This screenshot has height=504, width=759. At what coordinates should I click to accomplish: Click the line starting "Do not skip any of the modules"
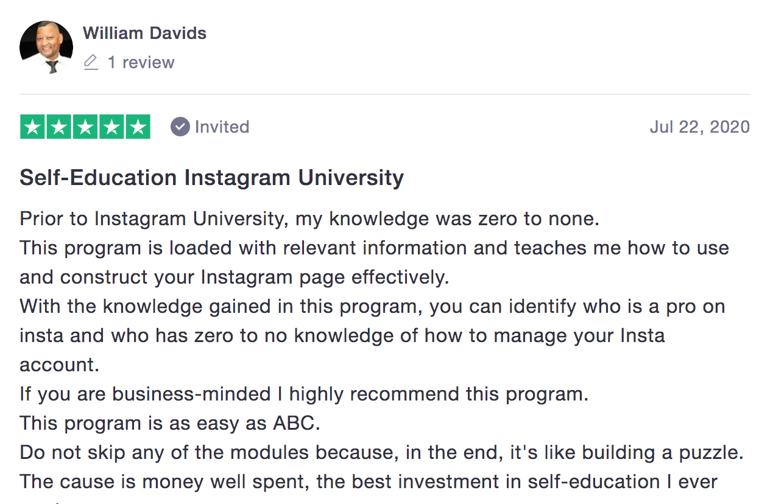(381, 452)
